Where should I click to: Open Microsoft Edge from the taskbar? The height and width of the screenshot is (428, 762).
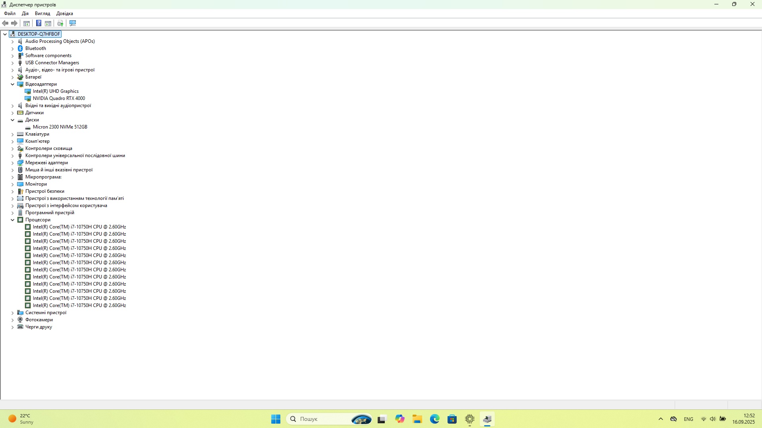tap(434, 419)
